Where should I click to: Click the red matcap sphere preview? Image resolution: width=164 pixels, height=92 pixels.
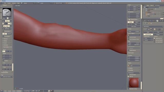click(x=134, y=83)
